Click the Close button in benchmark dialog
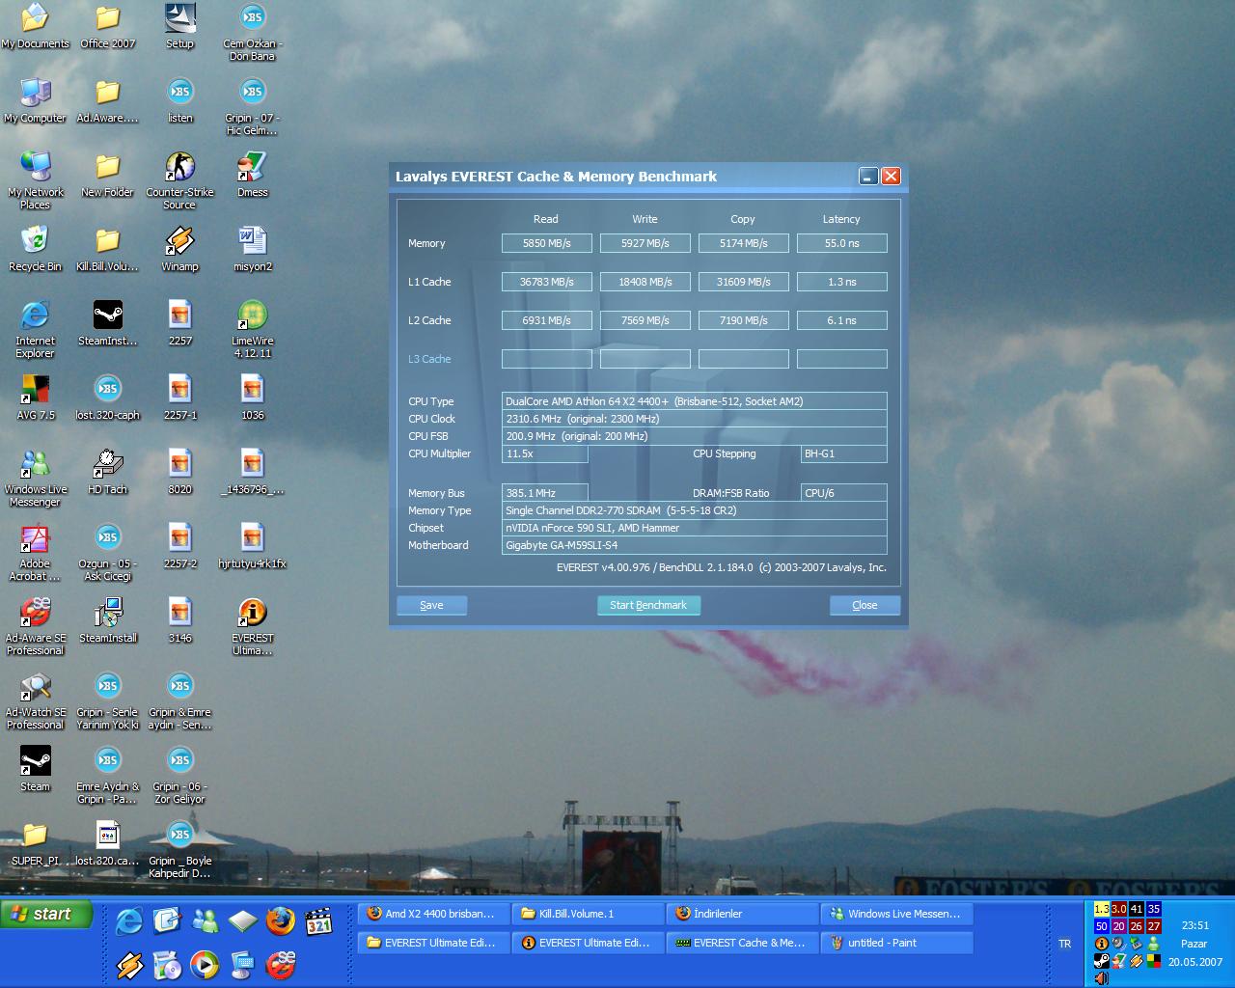The width and height of the screenshot is (1235, 988). 864,605
